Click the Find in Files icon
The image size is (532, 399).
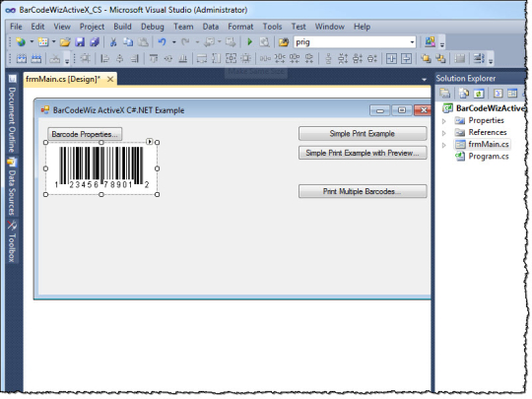click(284, 42)
